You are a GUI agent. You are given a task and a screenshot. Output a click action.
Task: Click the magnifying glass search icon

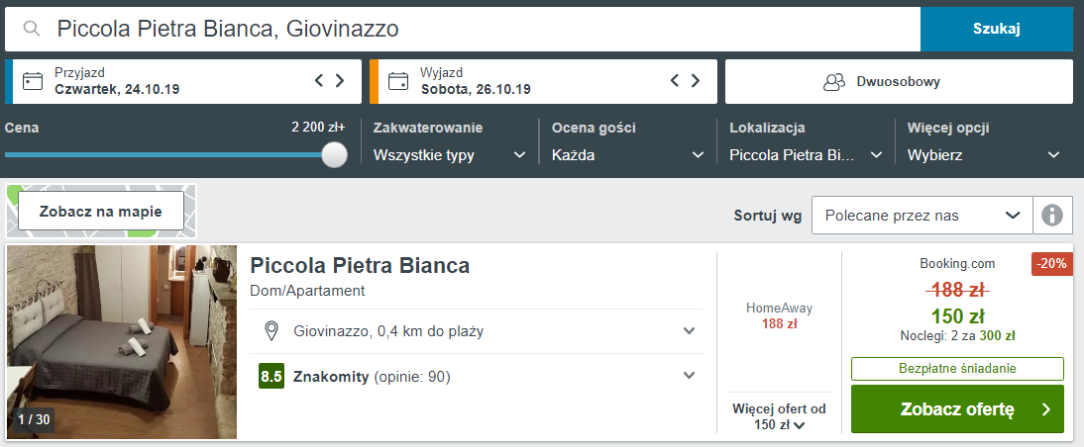[32, 29]
